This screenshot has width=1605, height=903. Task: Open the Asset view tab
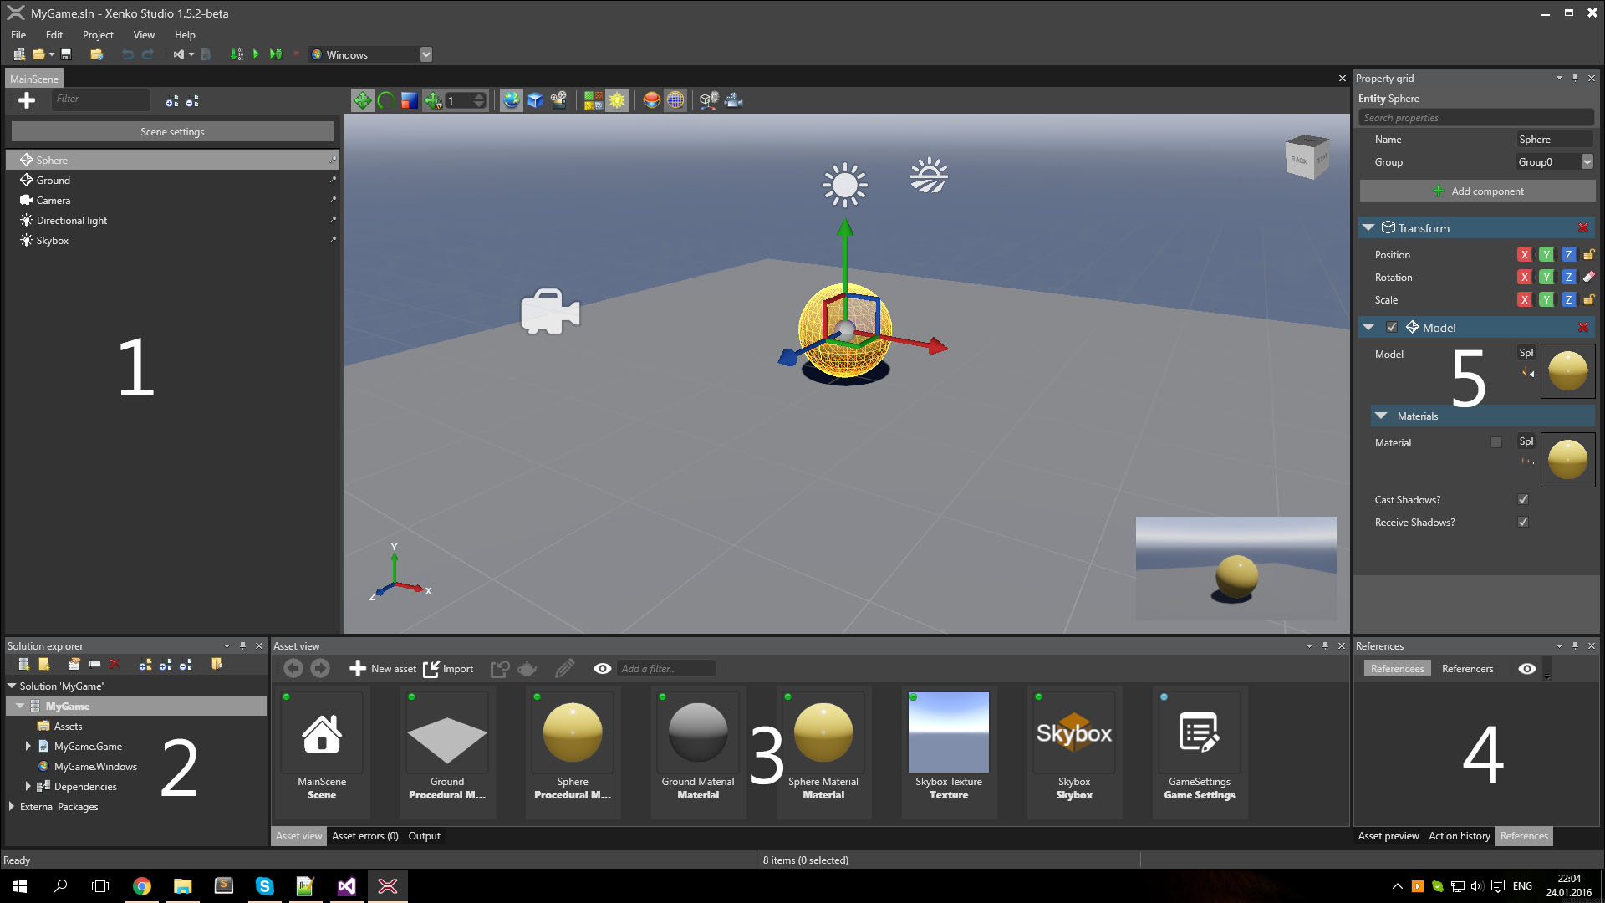tap(298, 836)
